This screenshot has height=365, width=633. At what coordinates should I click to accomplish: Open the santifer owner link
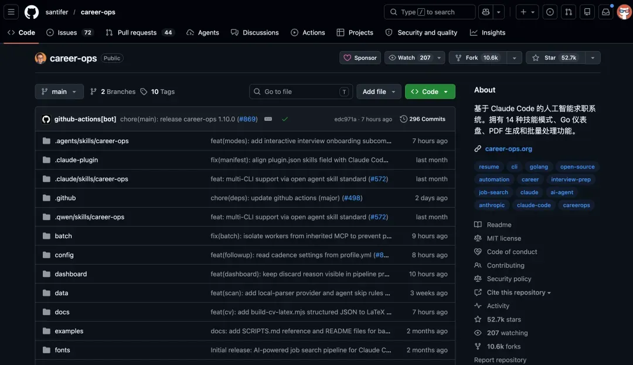pos(57,12)
